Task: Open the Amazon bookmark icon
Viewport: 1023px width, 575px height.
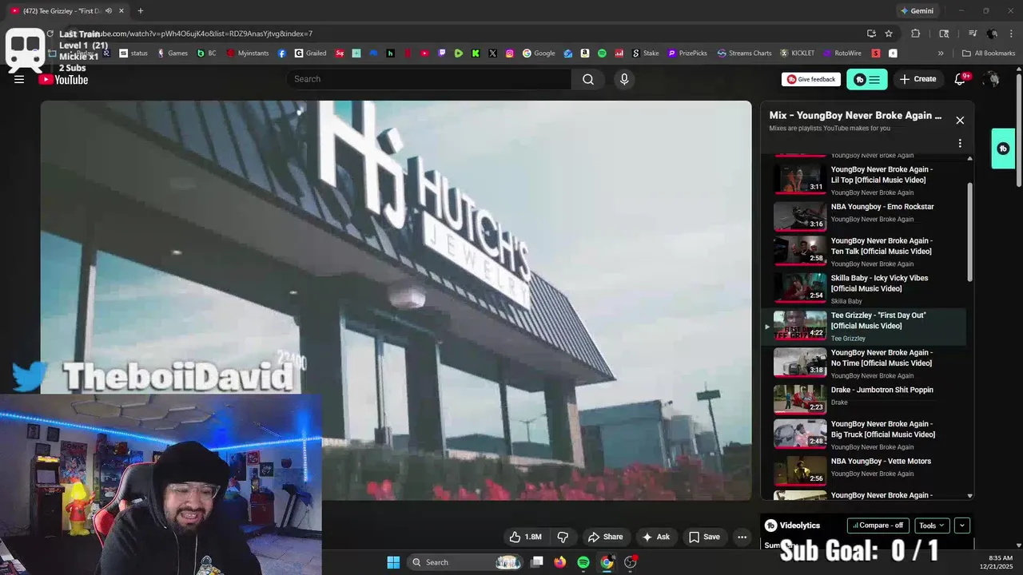Action: pyautogui.click(x=585, y=54)
